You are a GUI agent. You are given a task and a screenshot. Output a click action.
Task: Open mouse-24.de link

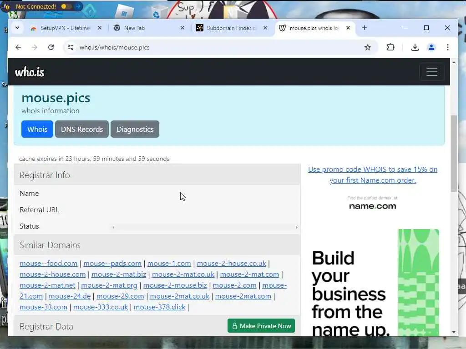tap(70, 296)
